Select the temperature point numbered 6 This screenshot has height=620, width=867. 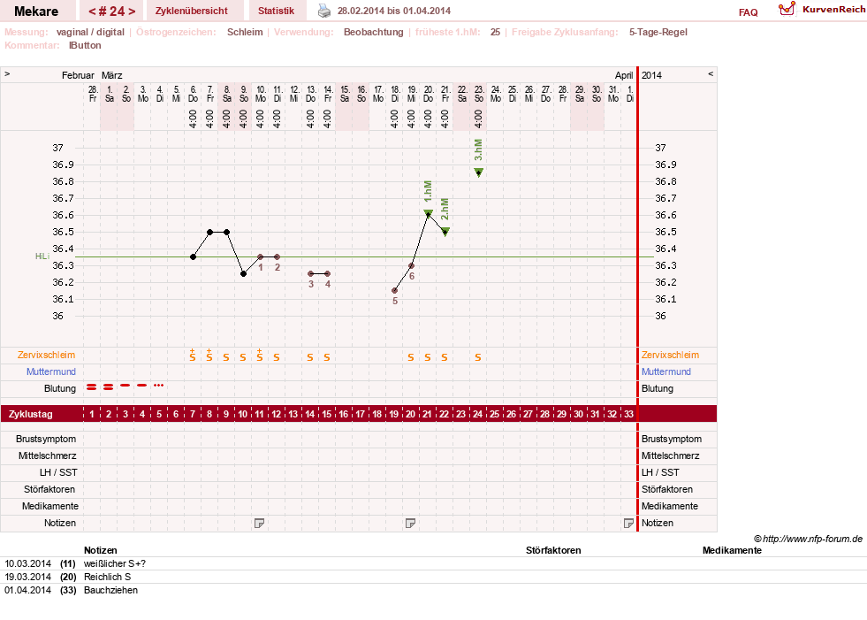coord(411,265)
